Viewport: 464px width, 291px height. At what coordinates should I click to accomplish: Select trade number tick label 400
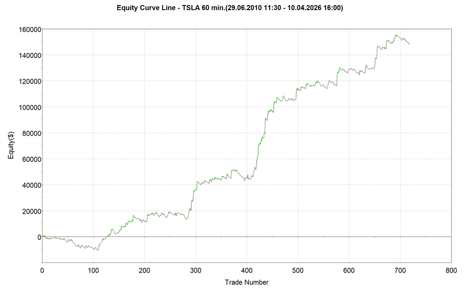click(247, 270)
